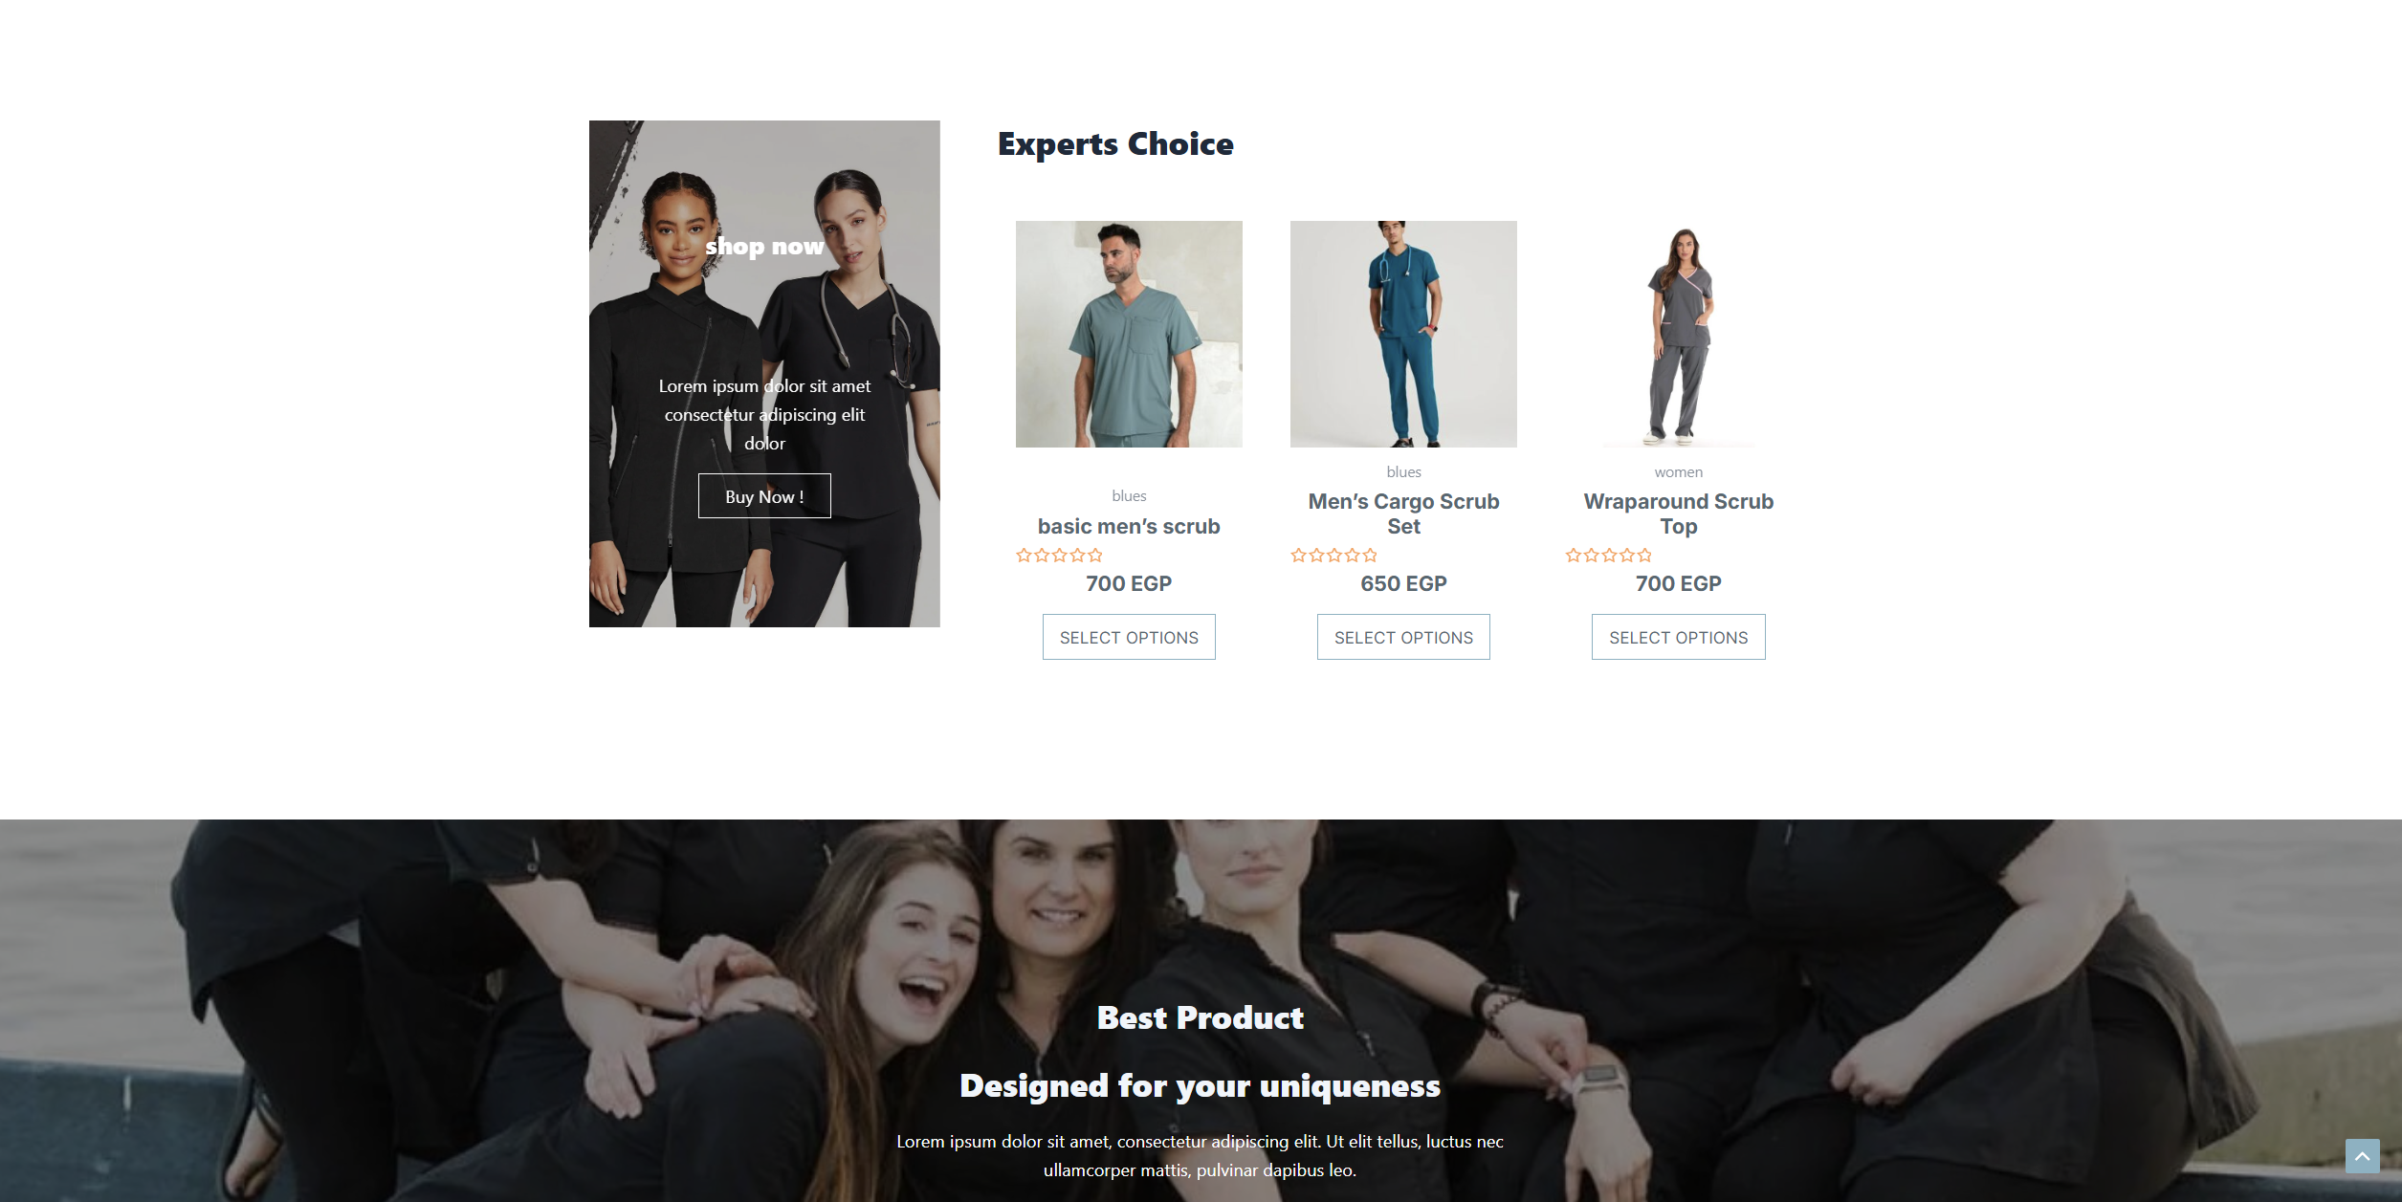Click the Buy Now! button

pos(764,496)
